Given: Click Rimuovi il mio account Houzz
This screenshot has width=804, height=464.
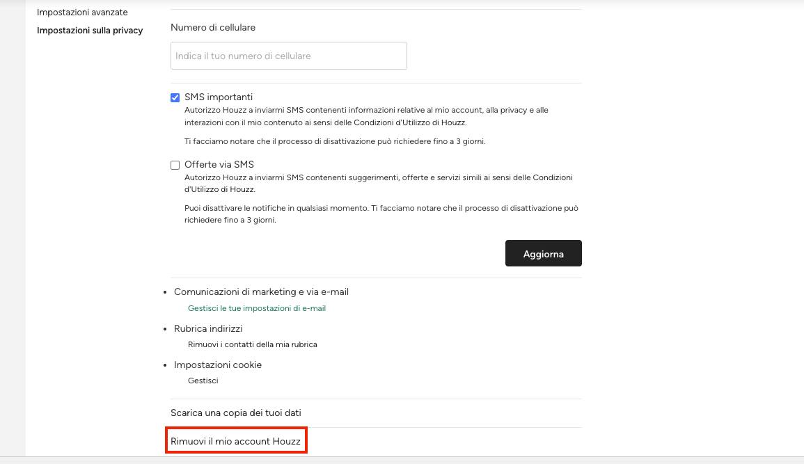Looking at the screenshot, I should click(x=236, y=441).
